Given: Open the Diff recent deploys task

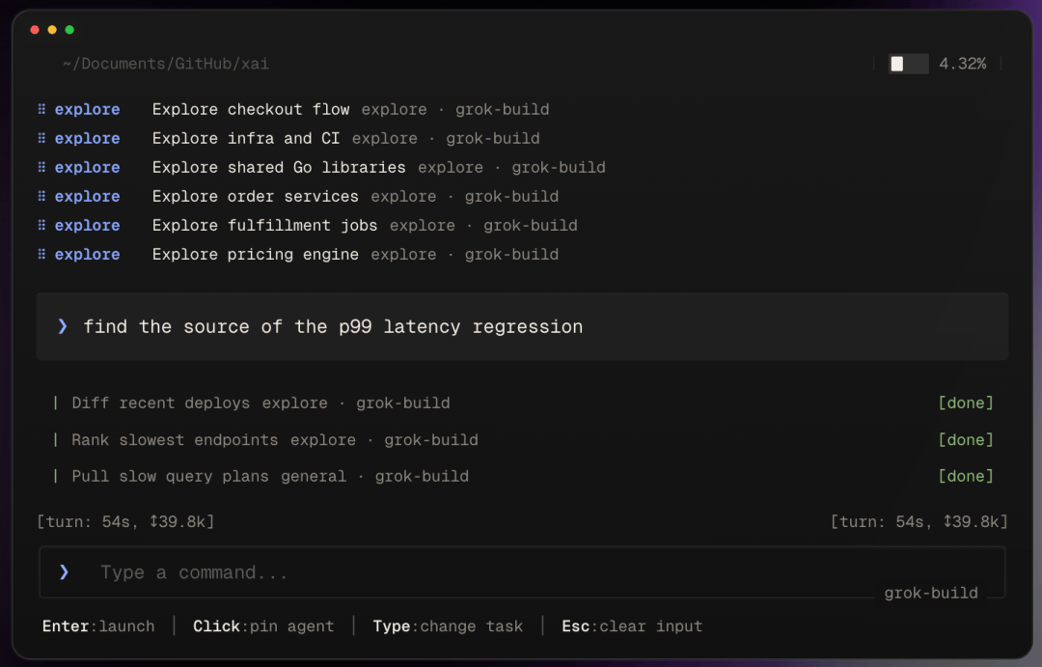Looking at the screenshot, I should click(523, 403).
